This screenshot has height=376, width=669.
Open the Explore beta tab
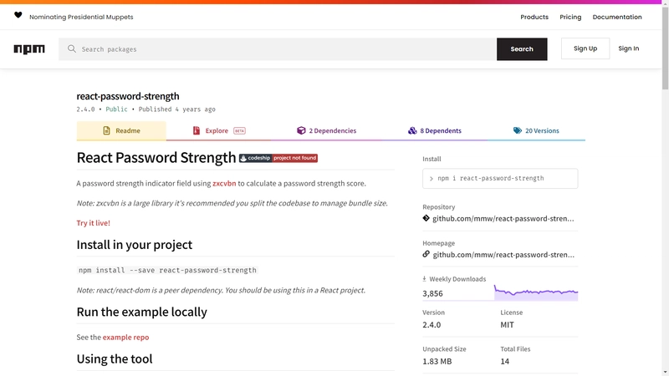point(219,131)
